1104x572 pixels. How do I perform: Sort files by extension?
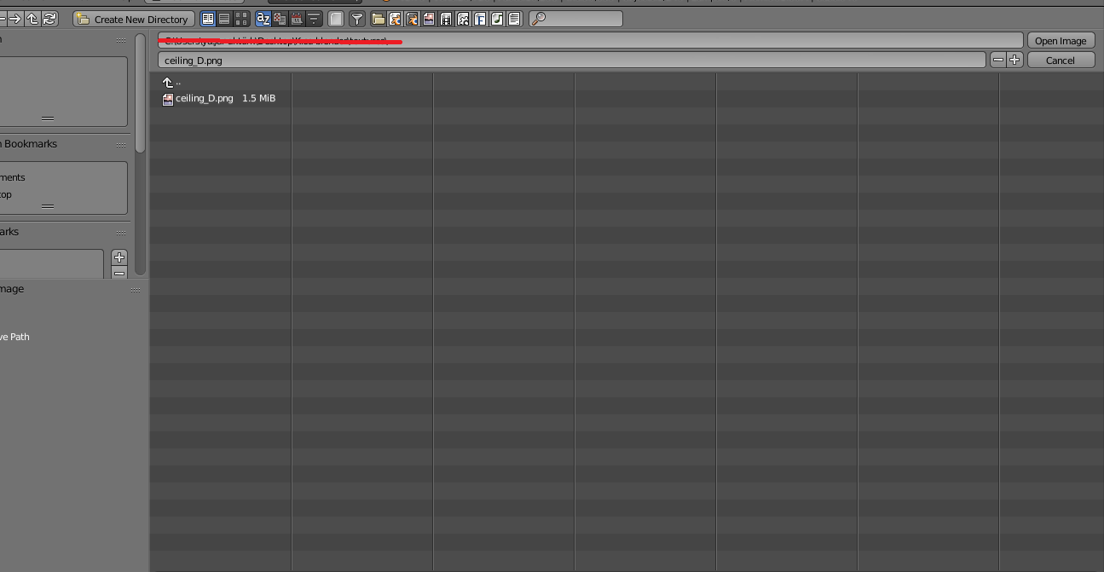[280, 19]
